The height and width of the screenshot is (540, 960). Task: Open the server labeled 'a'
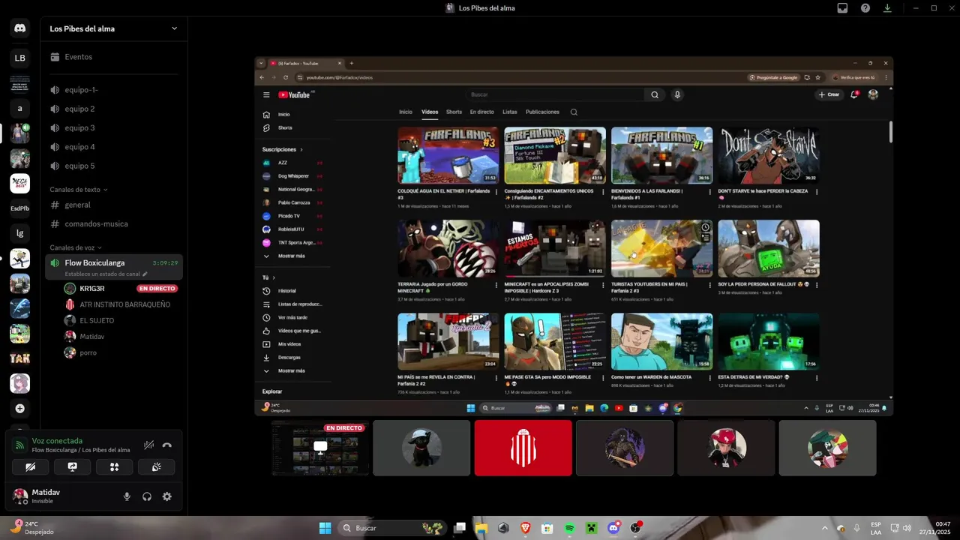[x=20, y=109]
